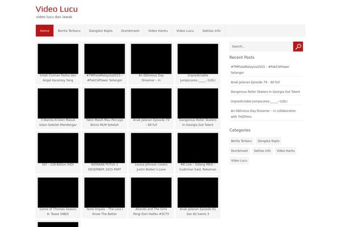Click into the Search input field

coord(261,47)
